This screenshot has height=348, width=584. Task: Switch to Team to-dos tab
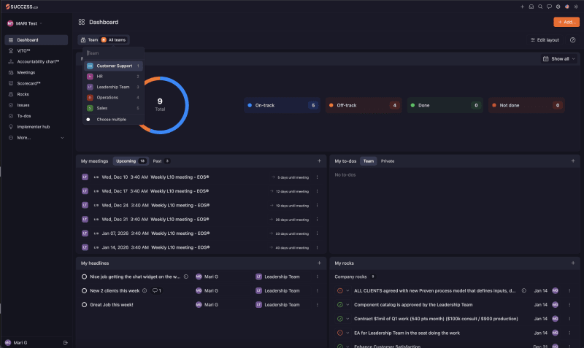(x=369, y=161)
